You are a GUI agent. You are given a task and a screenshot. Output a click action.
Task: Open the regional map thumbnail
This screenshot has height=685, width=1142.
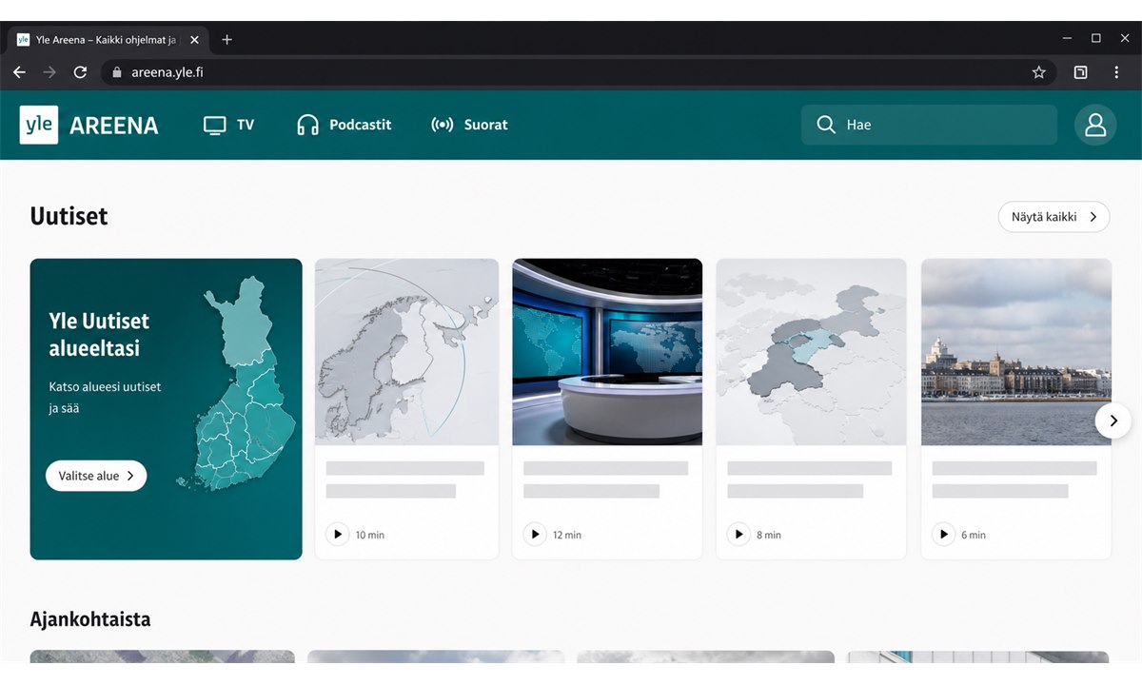[x=811, y=352]
